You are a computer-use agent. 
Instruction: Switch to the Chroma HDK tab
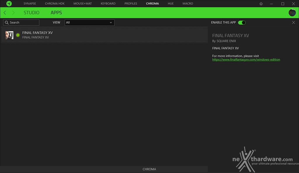click(x=55, y=4)
